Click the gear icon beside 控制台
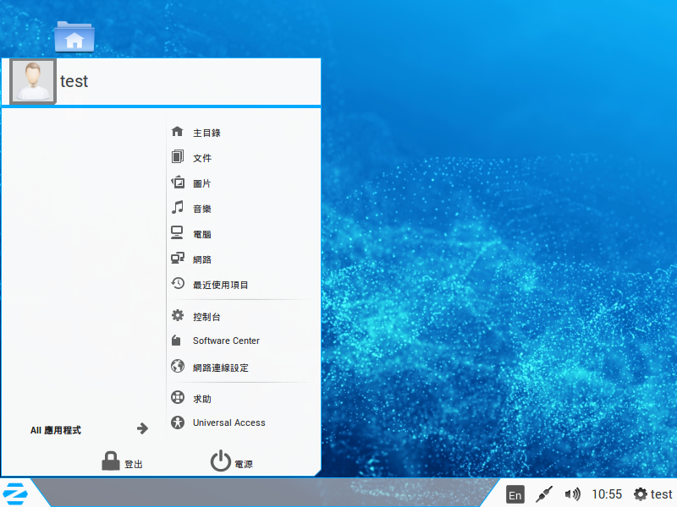Viewport: 677px width, 507px height. click(x=178, y=315)
